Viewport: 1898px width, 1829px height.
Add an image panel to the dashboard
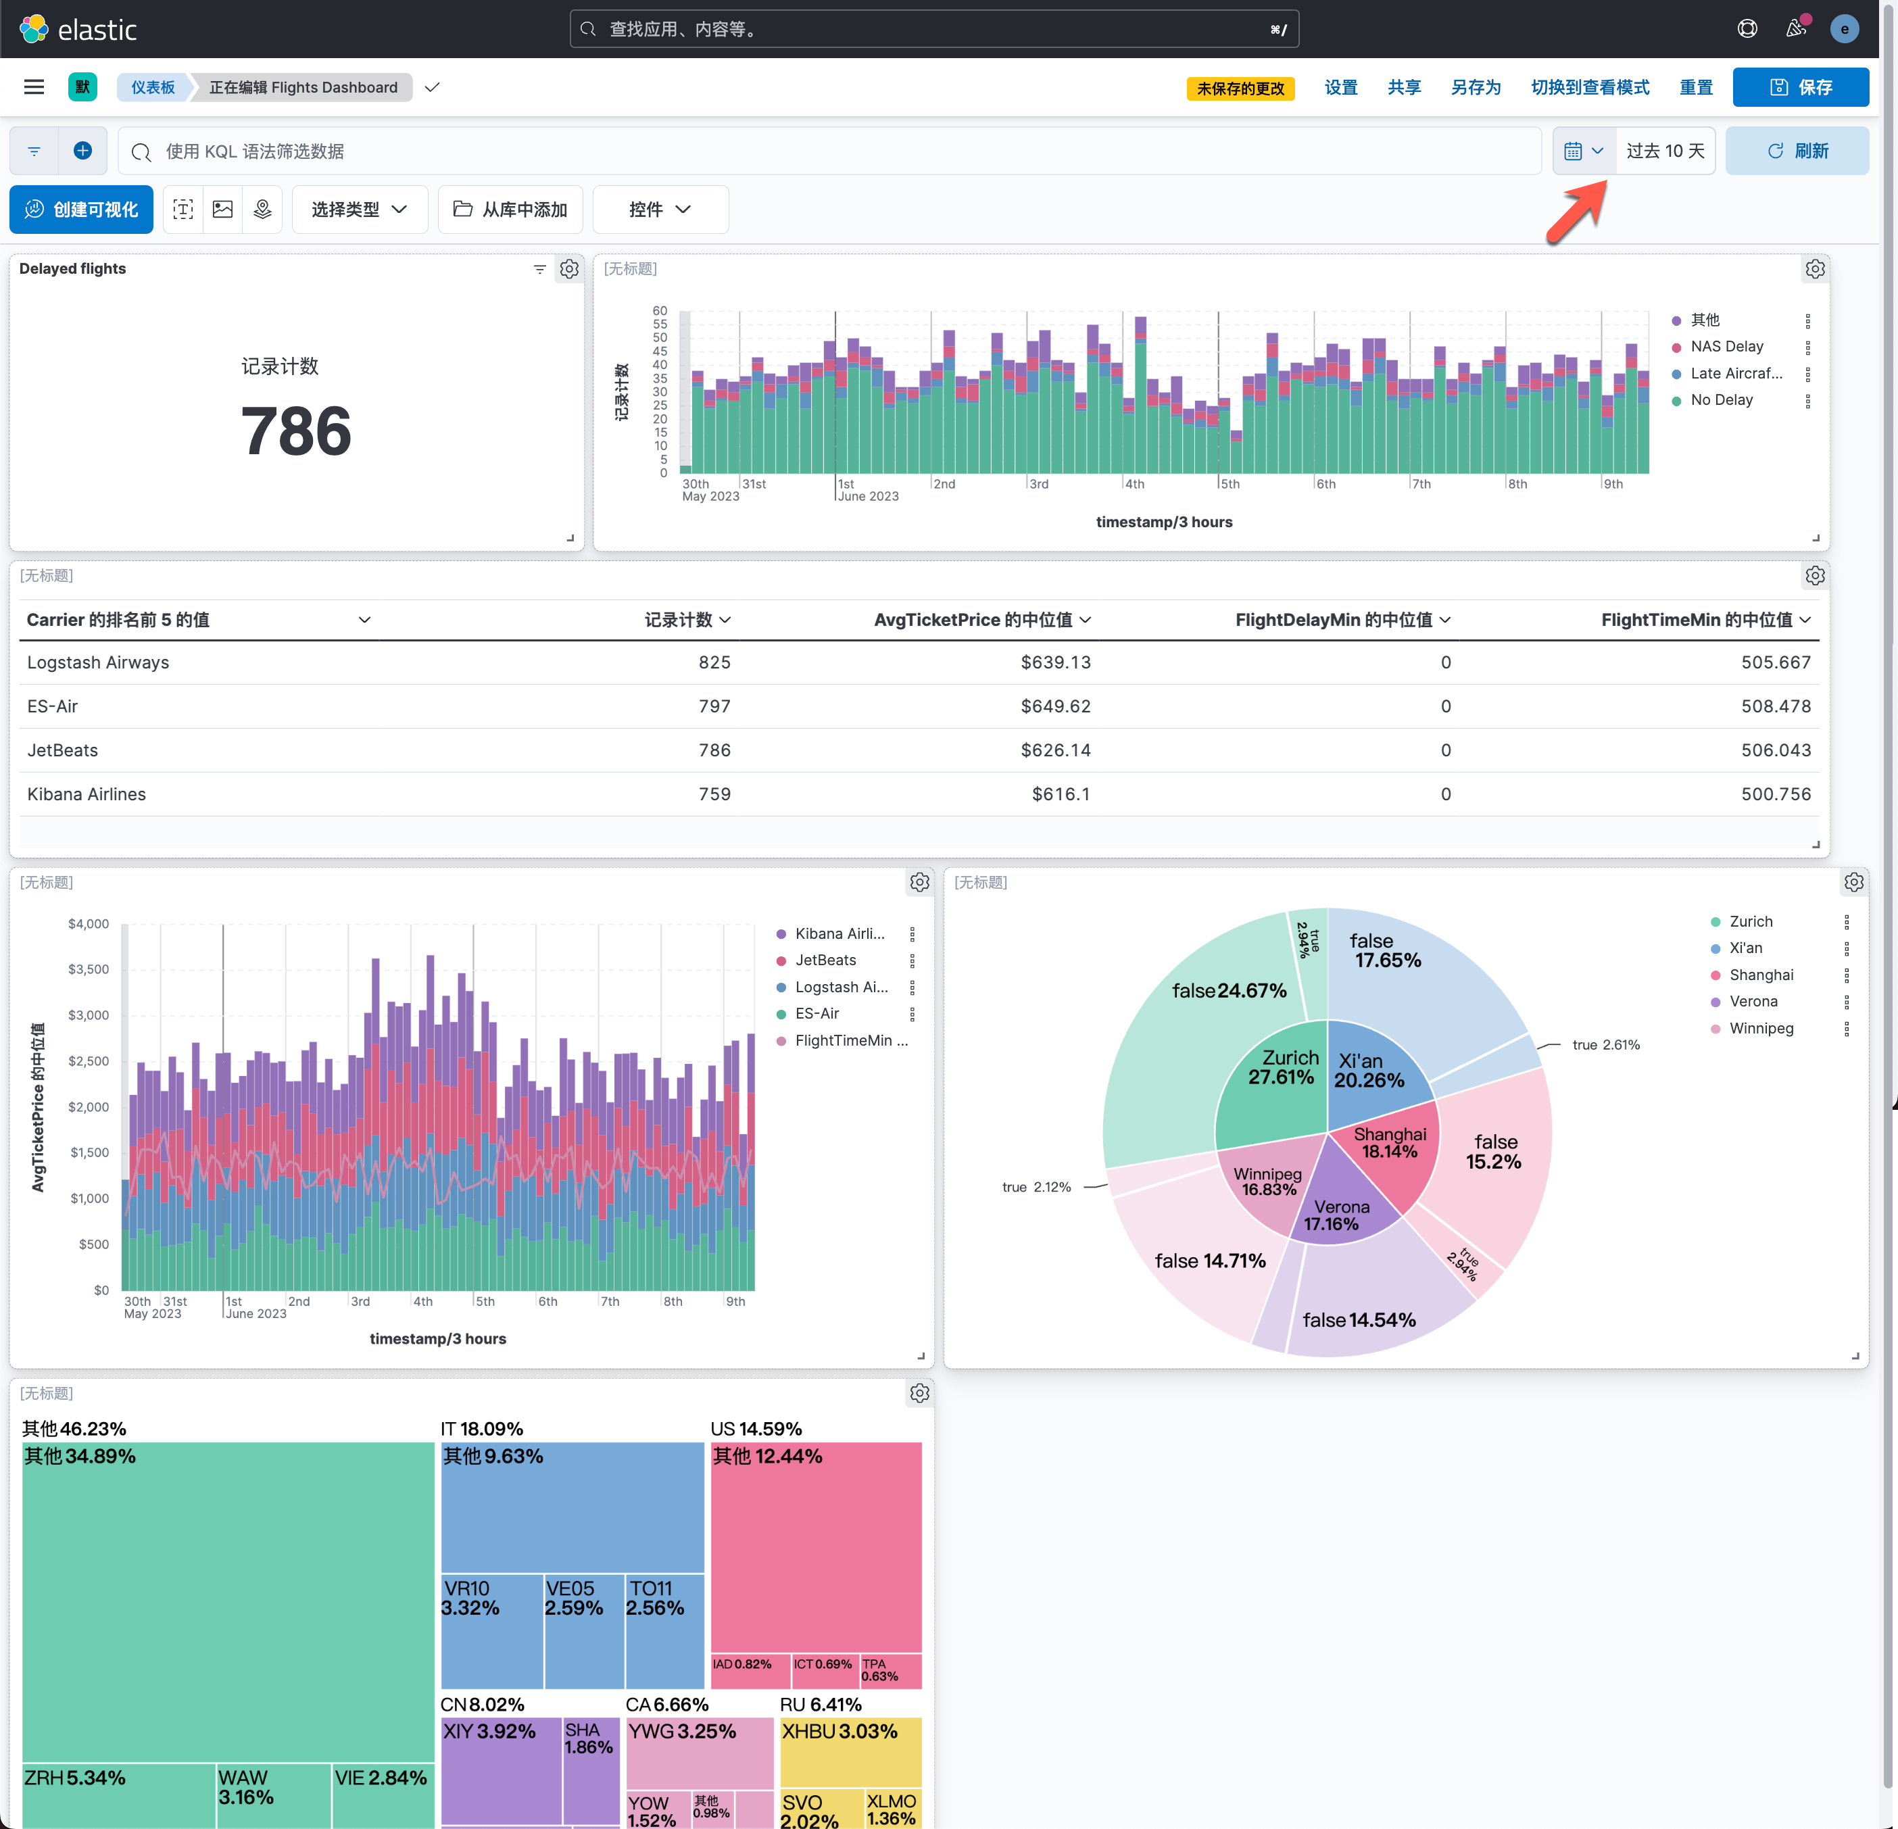(x=223, y=209)
